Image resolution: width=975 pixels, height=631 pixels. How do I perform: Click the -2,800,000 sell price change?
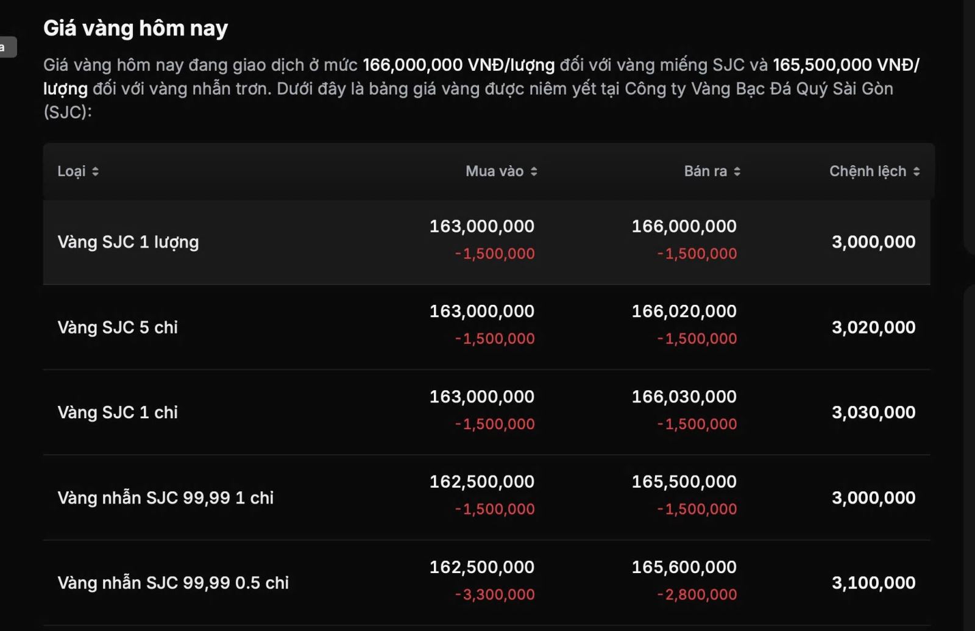click(697, 594)
